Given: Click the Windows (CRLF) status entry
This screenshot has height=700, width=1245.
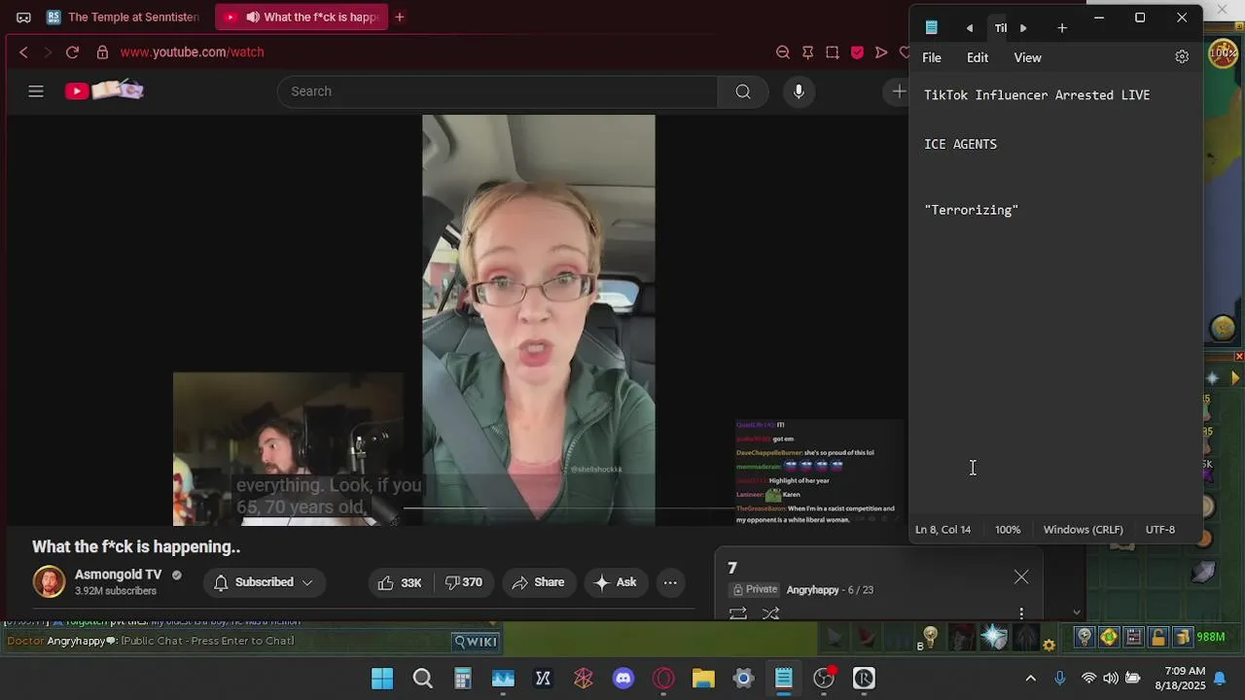Looking at the screenshot, I should pyautogui.click(x=1083, y=530).
